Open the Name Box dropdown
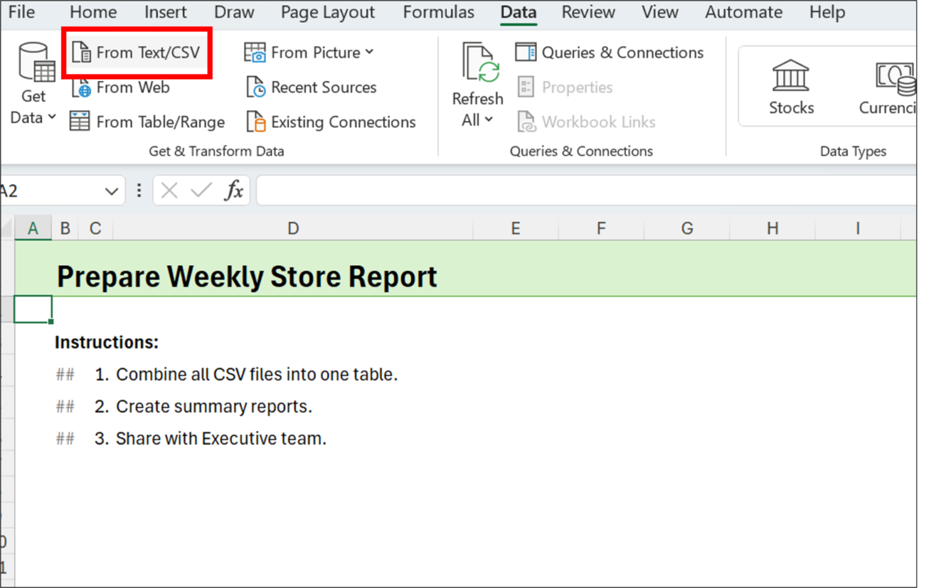Screen dimensions: 946x588 point(110,190)
